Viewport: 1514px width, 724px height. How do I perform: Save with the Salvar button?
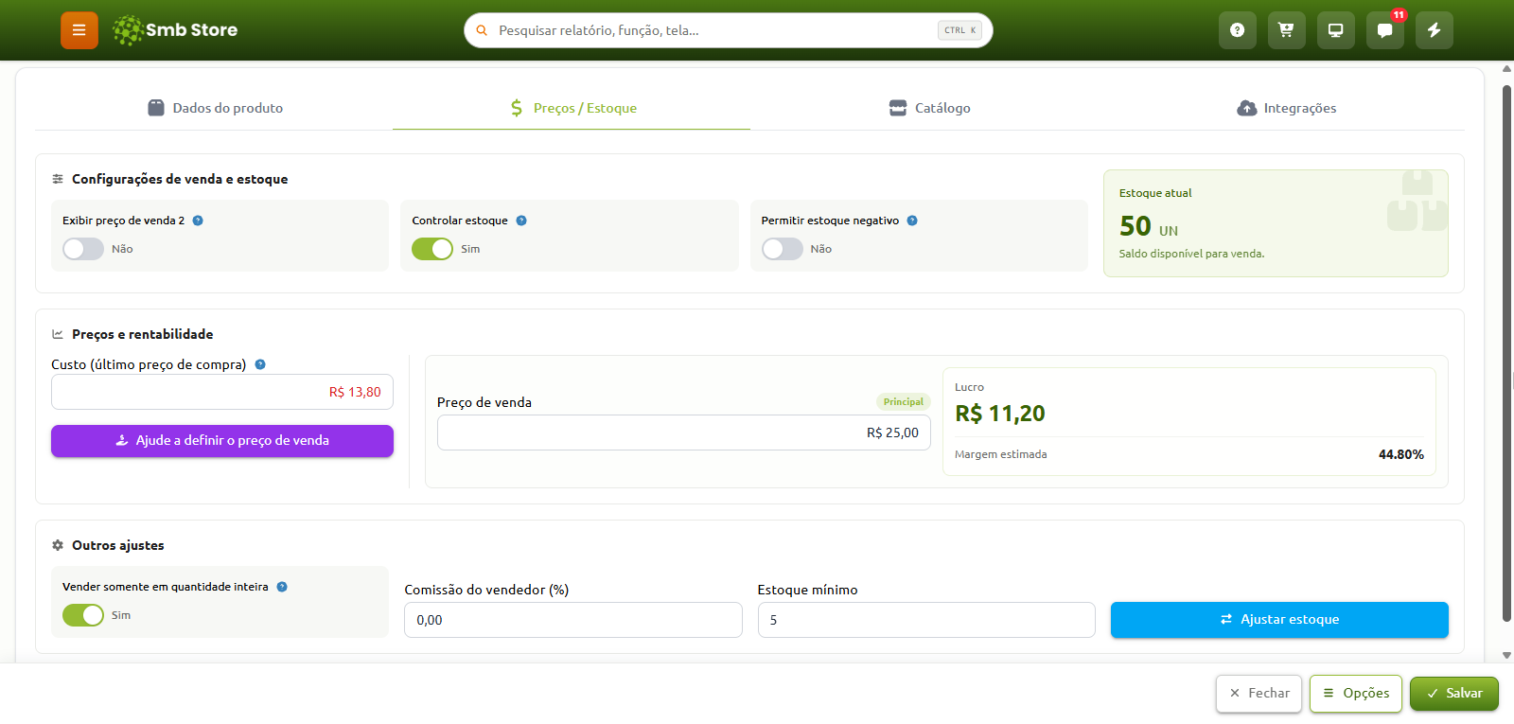[x=1454, y=694]
